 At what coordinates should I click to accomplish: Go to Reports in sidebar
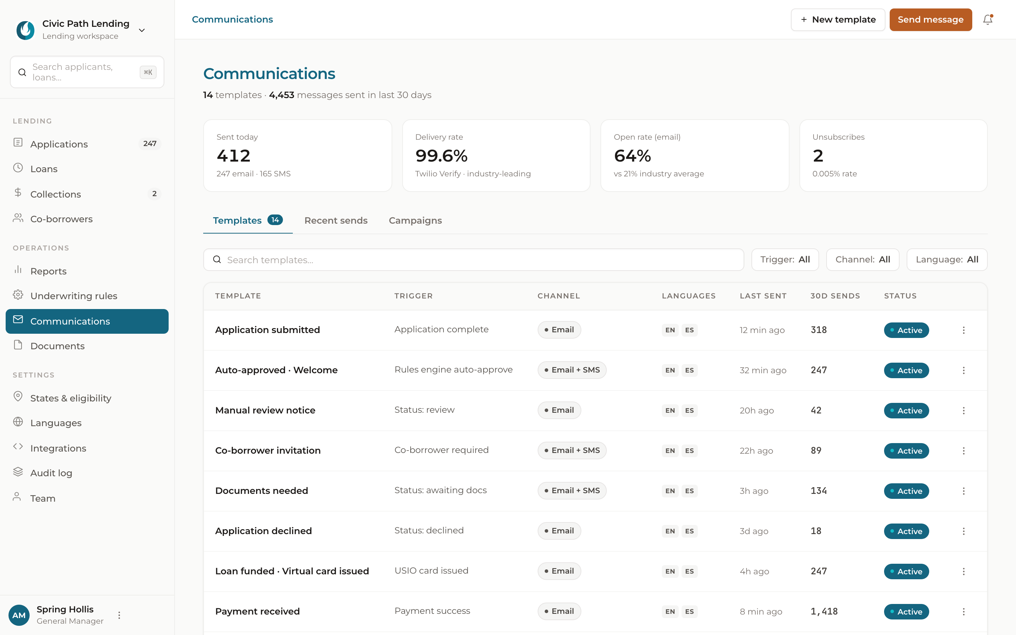[87, 271]
